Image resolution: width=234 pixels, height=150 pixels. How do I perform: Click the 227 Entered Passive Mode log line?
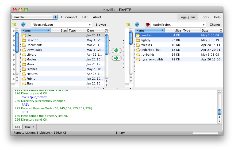click(53, 108)
